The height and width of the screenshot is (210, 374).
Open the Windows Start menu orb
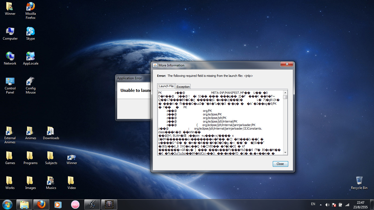7,205
